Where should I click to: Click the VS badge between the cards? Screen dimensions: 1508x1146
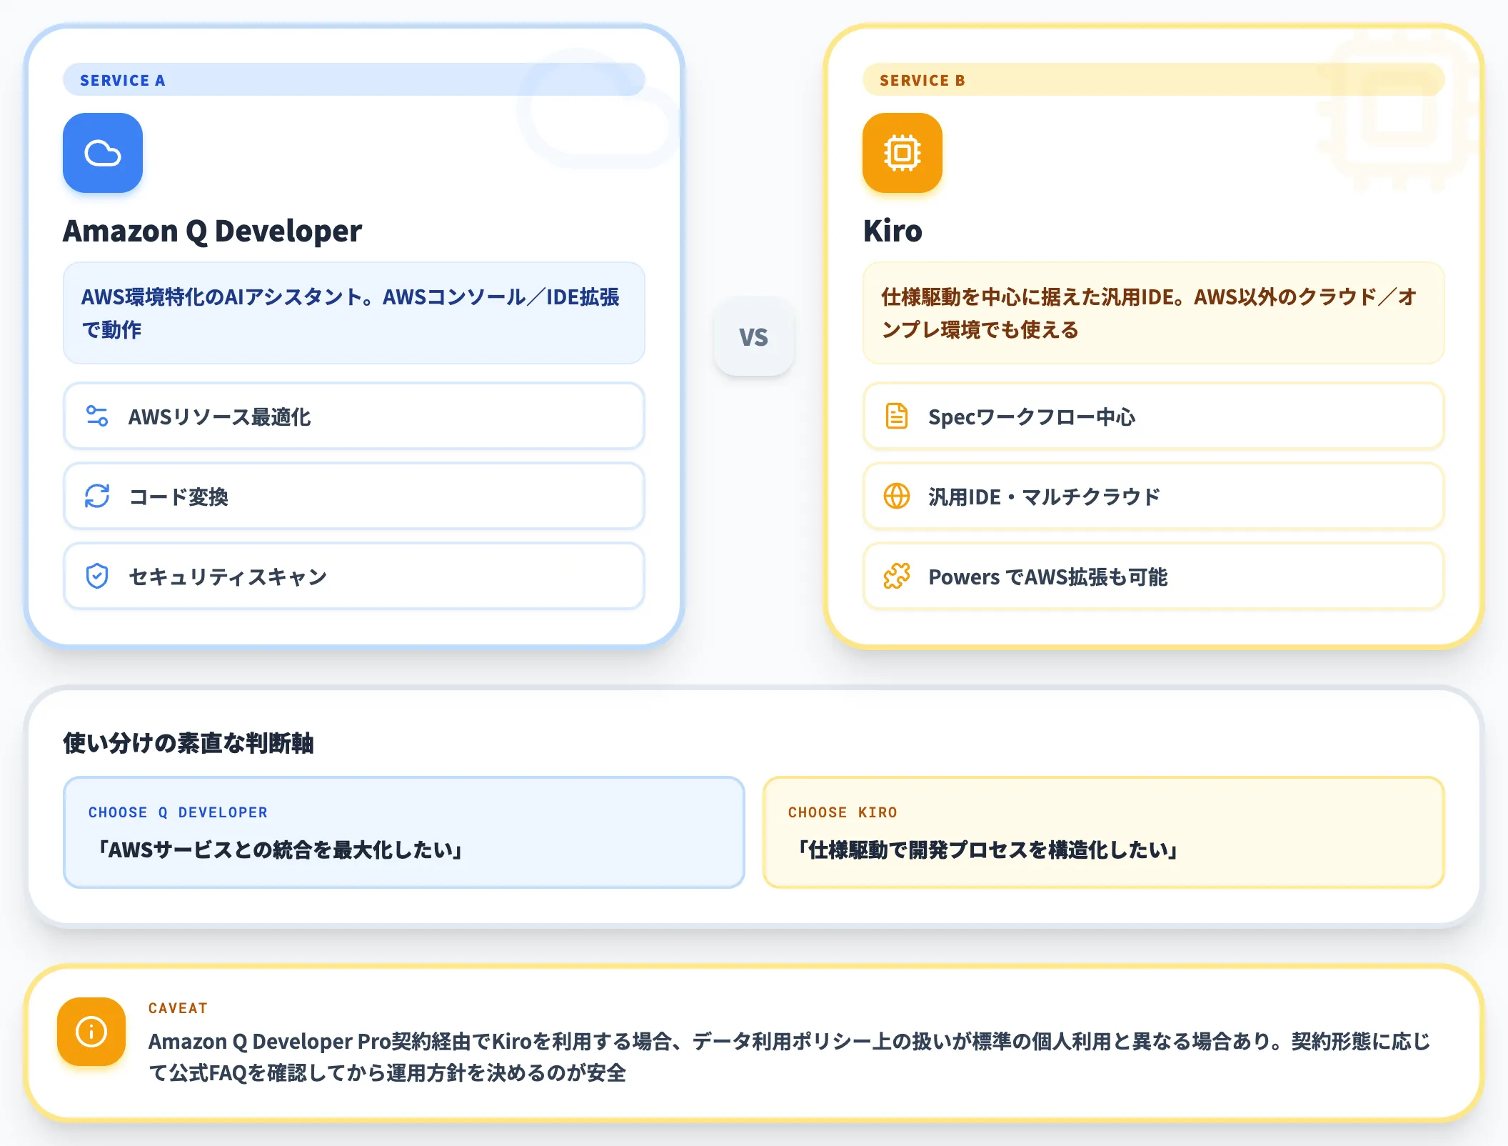click(754, 337)
